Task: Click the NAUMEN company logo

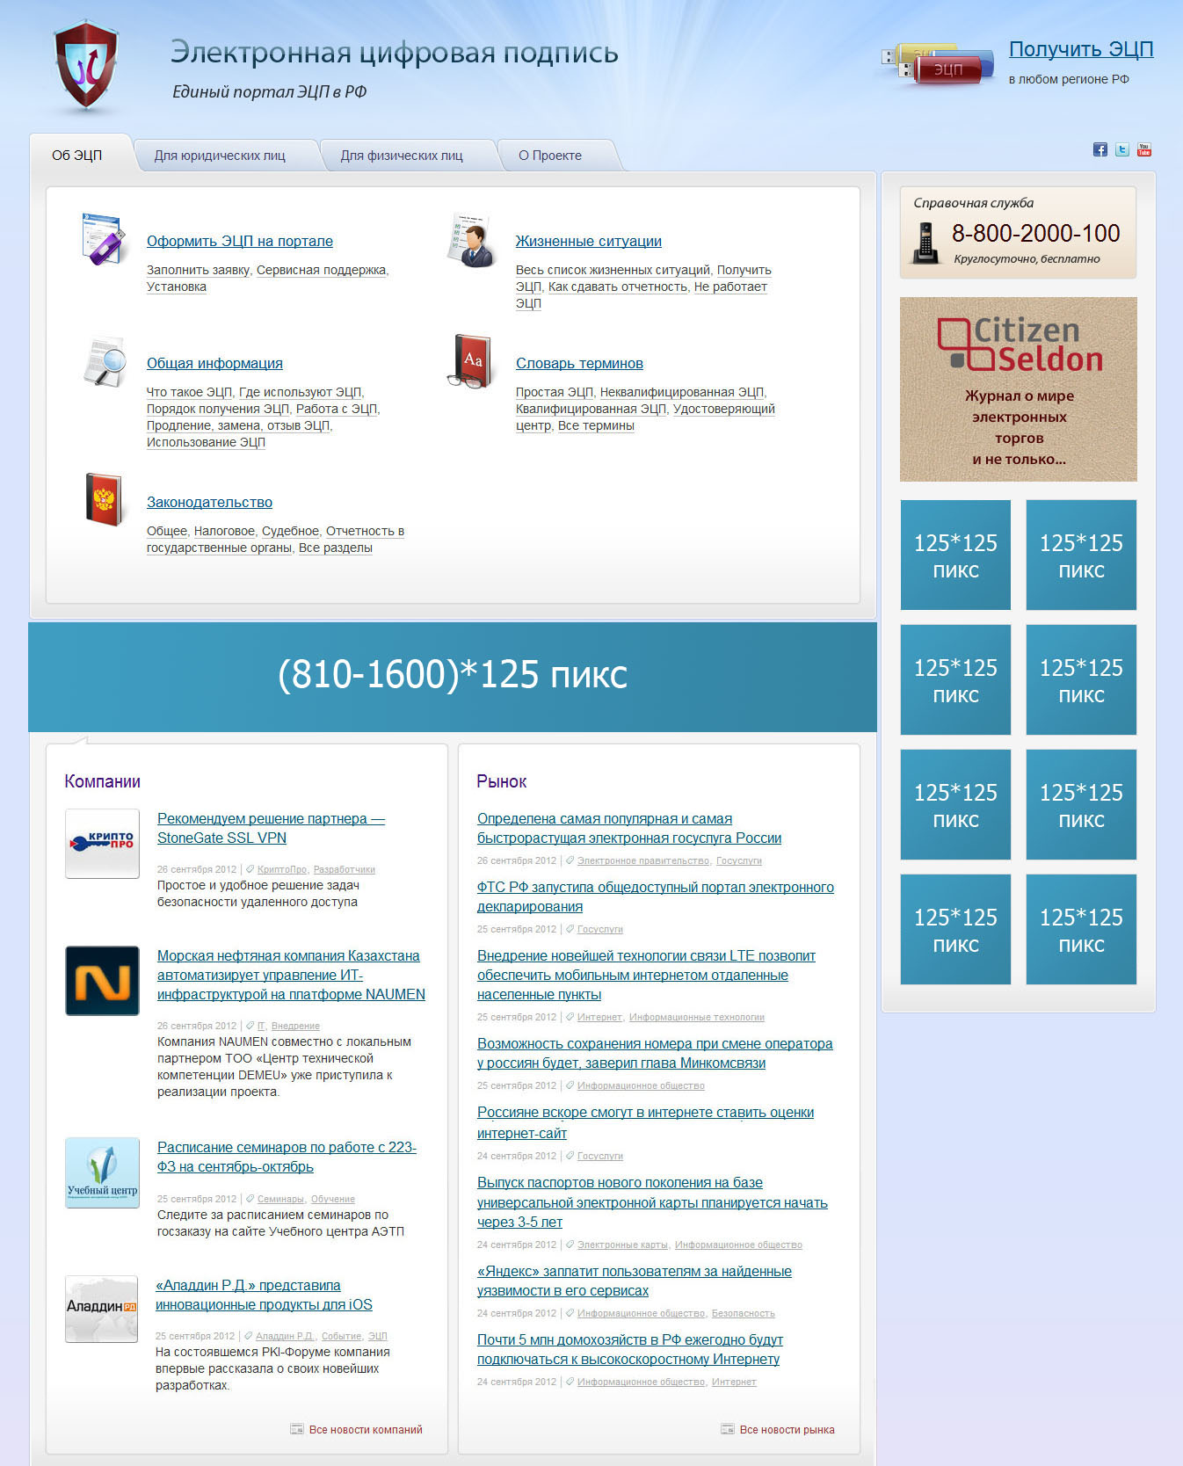Action: pos(102,981)
